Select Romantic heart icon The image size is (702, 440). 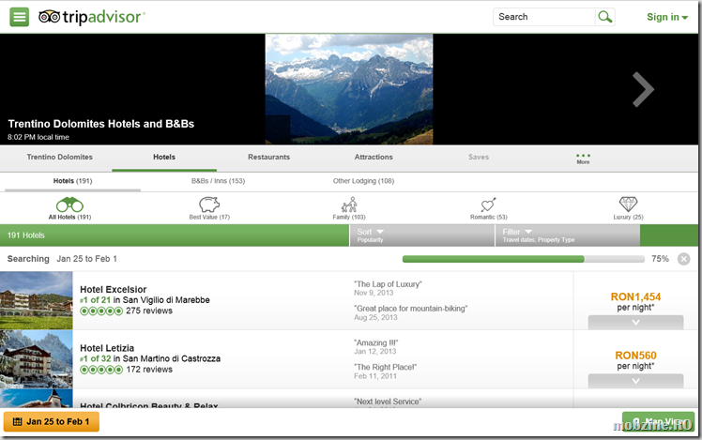[x=488, y=205]
